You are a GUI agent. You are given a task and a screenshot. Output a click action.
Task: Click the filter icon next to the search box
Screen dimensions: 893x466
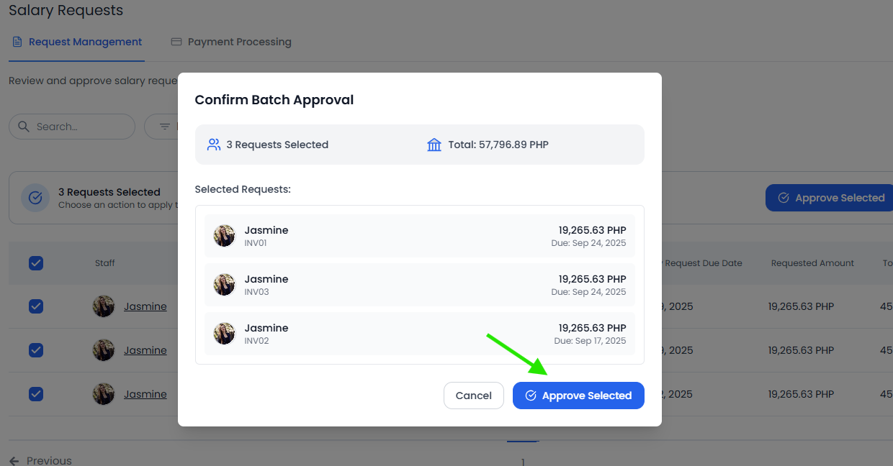point(165,127)
